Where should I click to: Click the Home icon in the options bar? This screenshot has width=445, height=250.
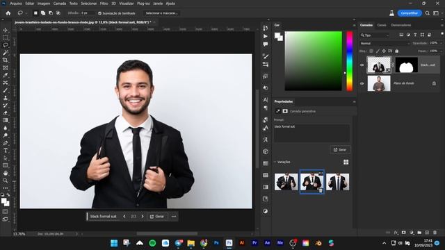point(8,13)
